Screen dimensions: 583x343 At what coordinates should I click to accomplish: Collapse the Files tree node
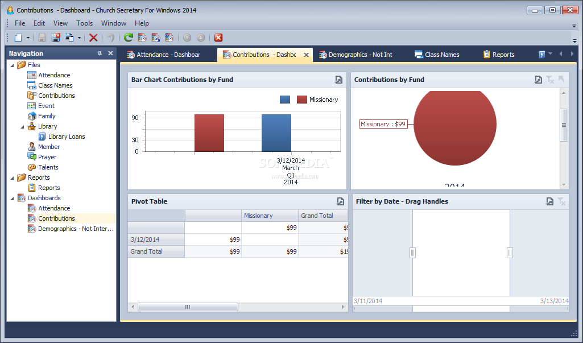13,65
